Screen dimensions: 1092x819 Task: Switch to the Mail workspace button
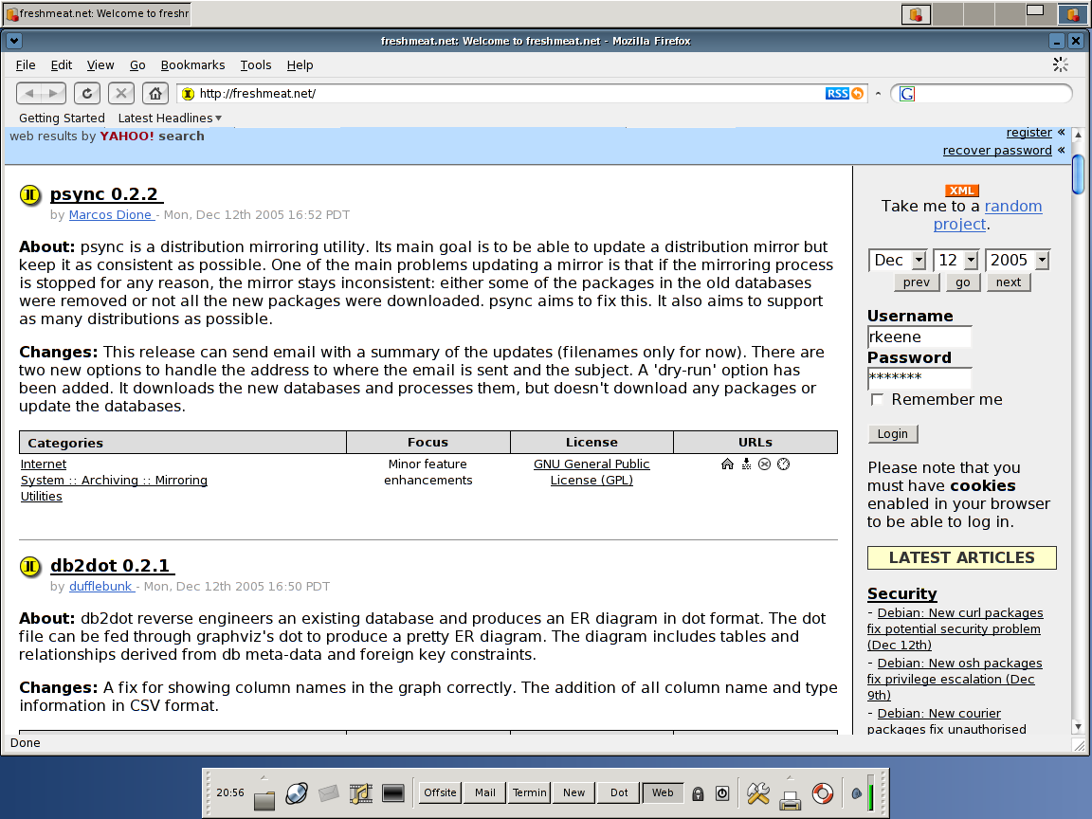coord(484,792)
